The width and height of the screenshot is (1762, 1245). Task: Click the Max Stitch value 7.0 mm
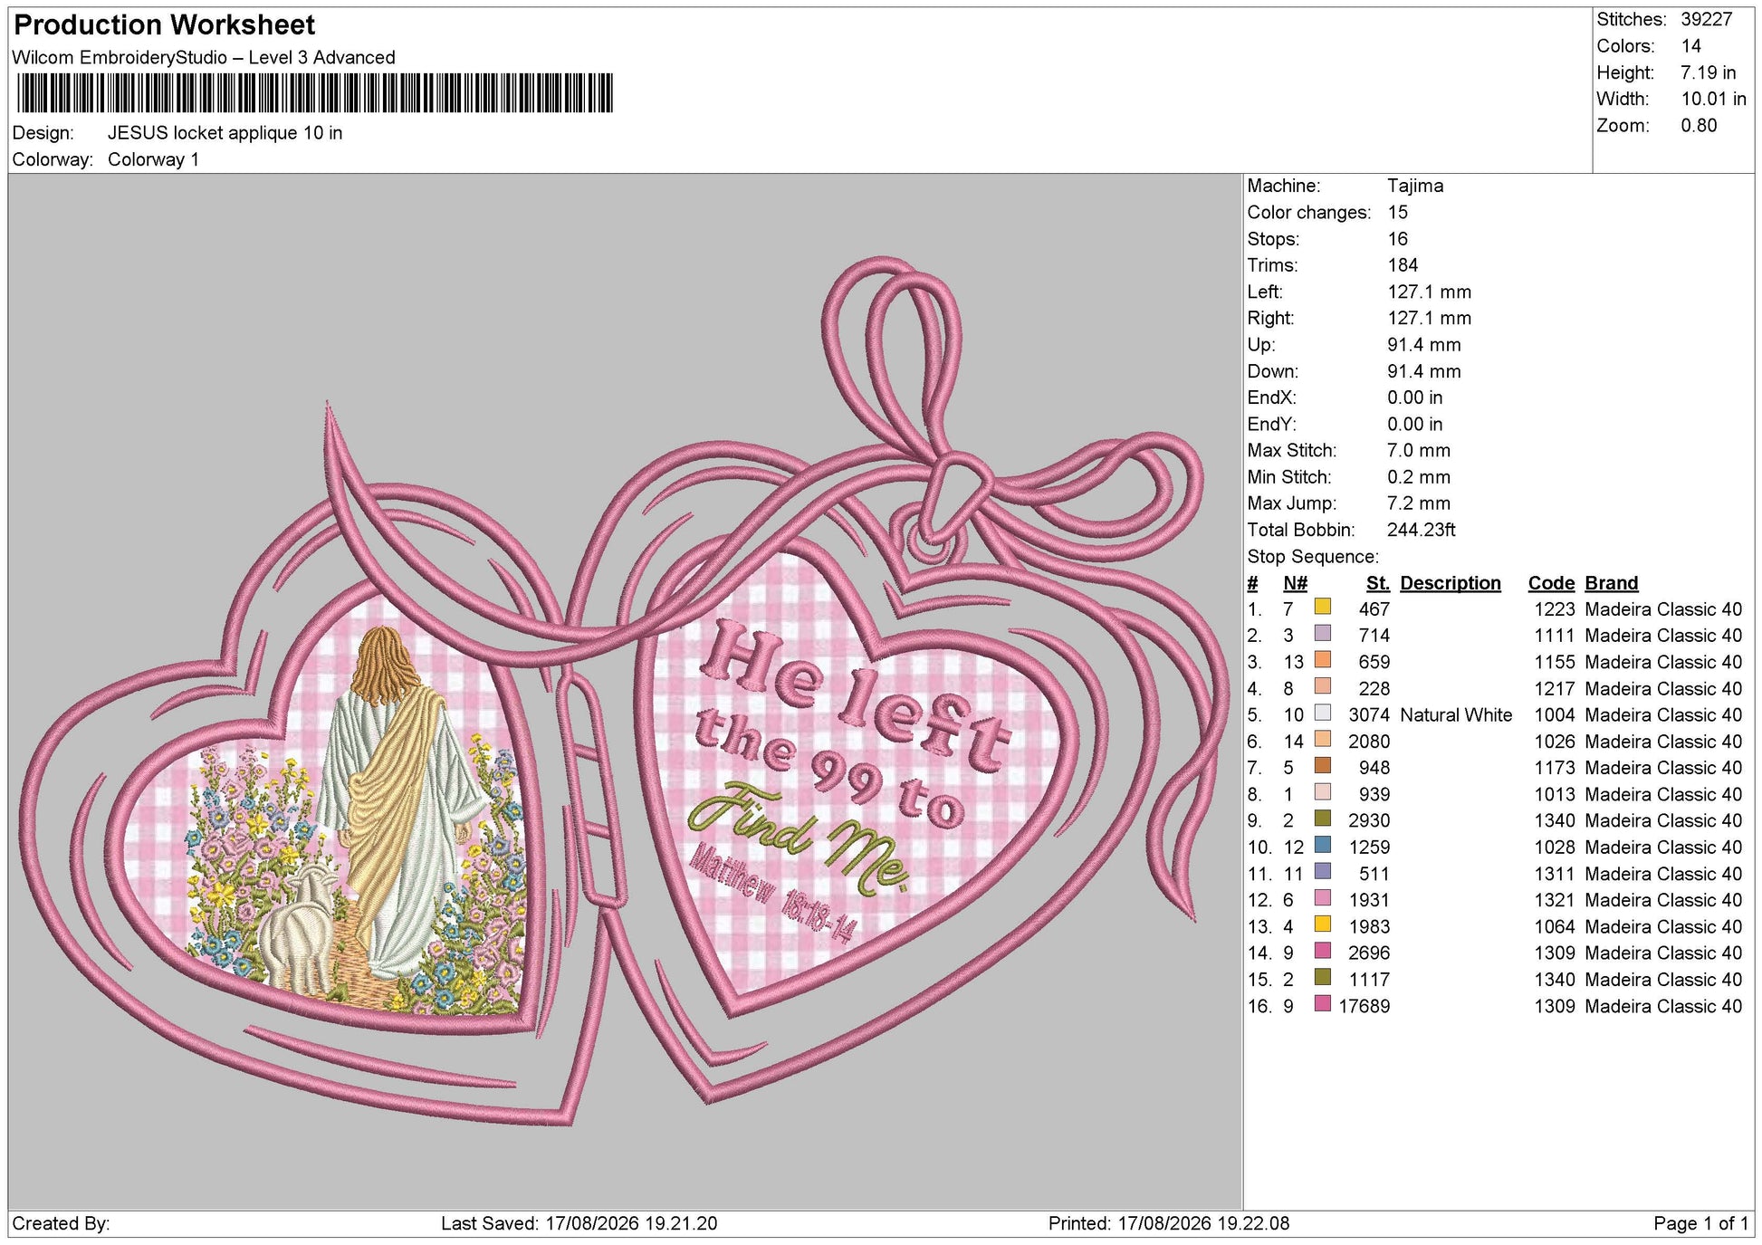pos(1419,450)
